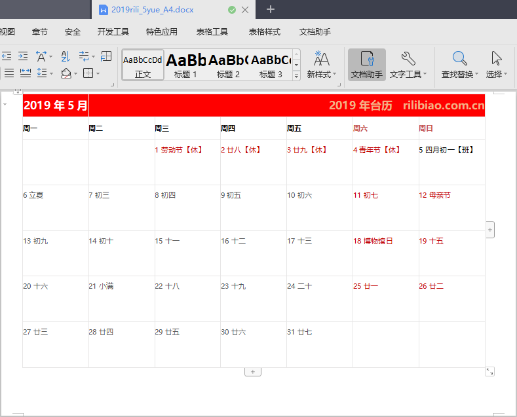Click the 2019 年 5 月 header cell
The image size is (517, 417).
pos(56,105)
